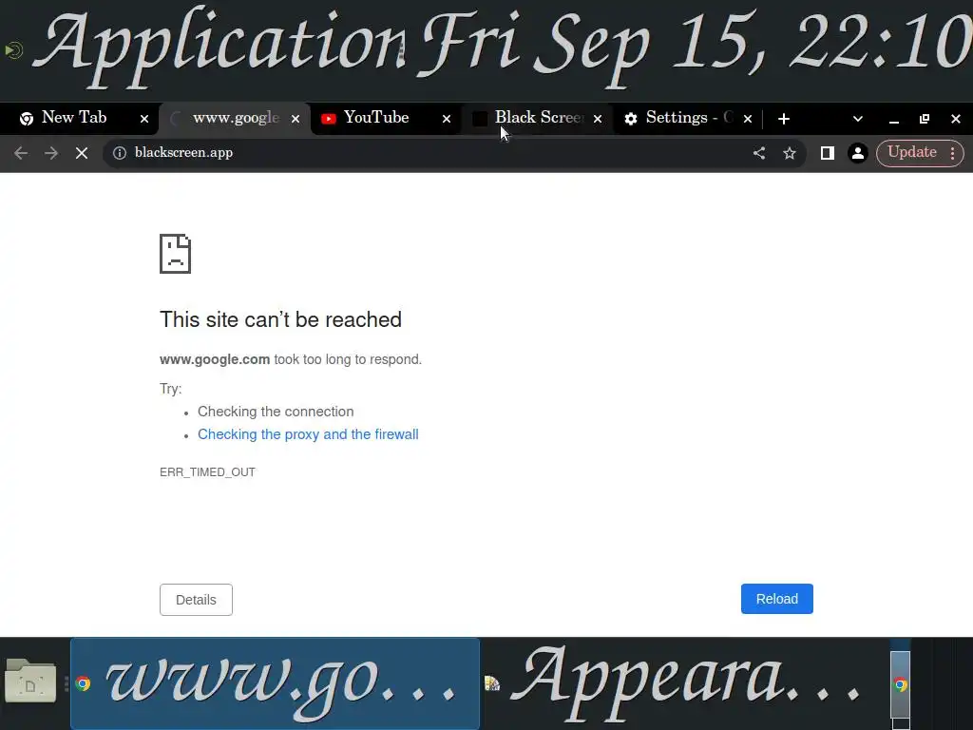The height and width of the screenshot is (730, 973).
Task: Restore the Chrome window size
Action: pyautogui.click(x=925, y=119)
